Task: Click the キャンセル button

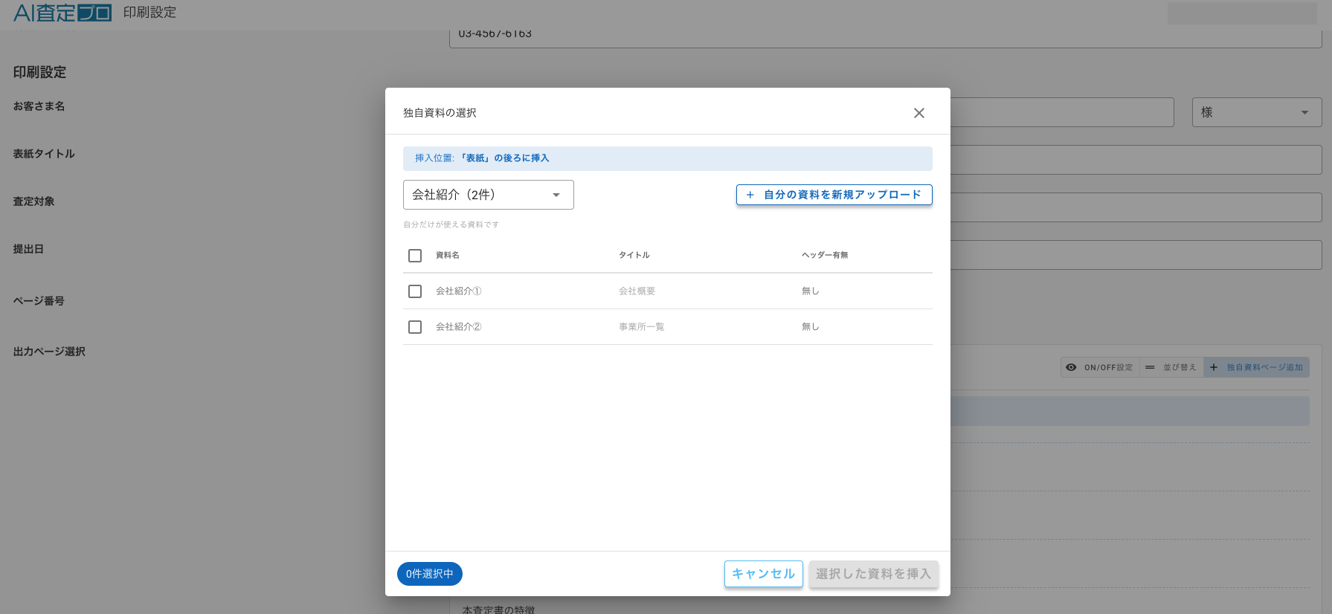Action: tap(764, 574)
